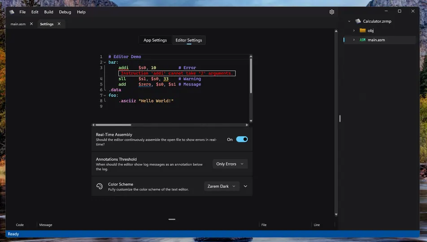This screenshot has width=427, height=242.
Task: Switch to App Settings
Action: point(155,40)
